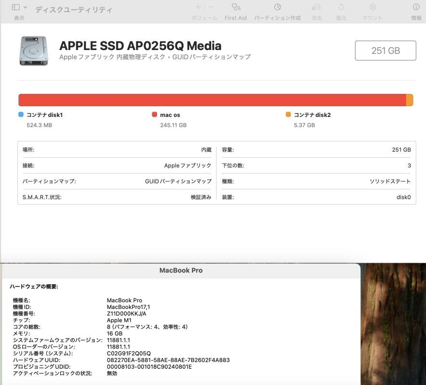Select the コンテナ disk1 legend label
426x385 pixels.
pyautogui.click(x=44, y=115)
